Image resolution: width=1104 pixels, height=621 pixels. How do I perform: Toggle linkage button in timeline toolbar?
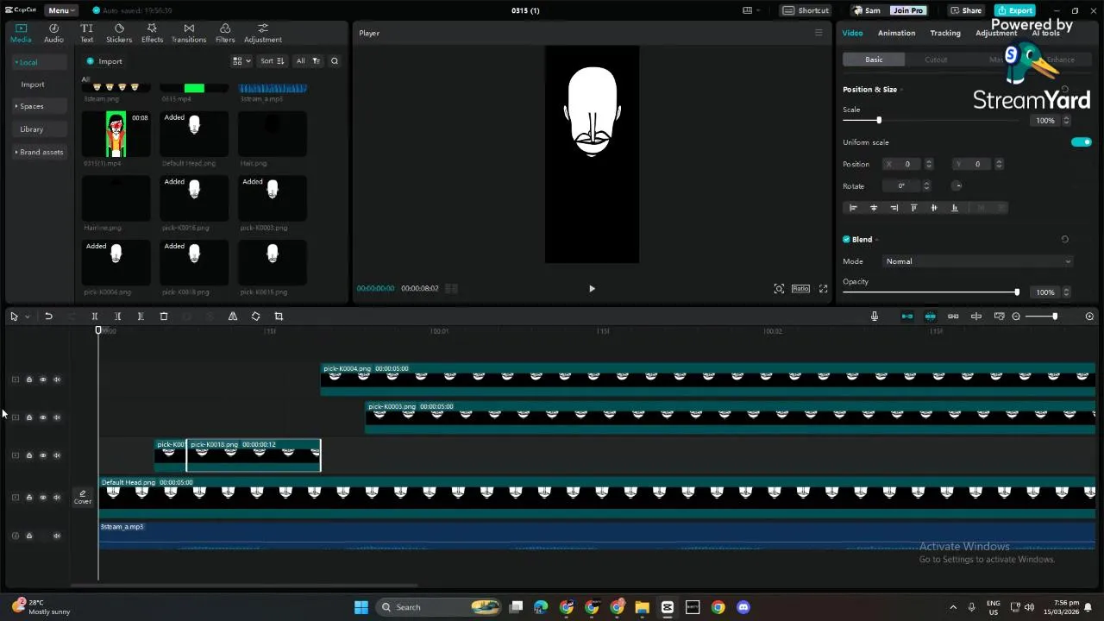coord(953,317)
